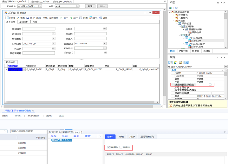Check the 单据体 checkbox in filter dialog
Viewport: 228px width, 164px height.
(121, 147)
